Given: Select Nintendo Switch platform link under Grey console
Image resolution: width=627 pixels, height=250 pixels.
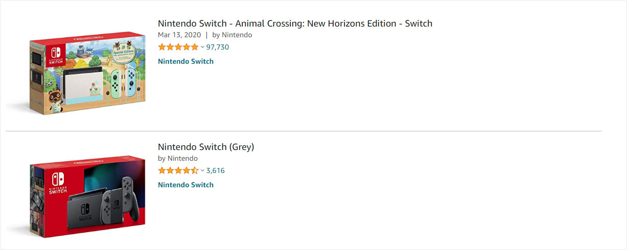Looking at the screenshot, I should point(185,185).
